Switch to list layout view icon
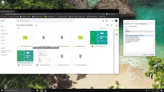Image resolution: width=164 pixels, height=92 pixels. 108,25
